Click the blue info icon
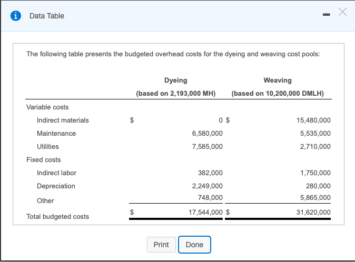This screenshot has width=355, height=262. (16, 16)
